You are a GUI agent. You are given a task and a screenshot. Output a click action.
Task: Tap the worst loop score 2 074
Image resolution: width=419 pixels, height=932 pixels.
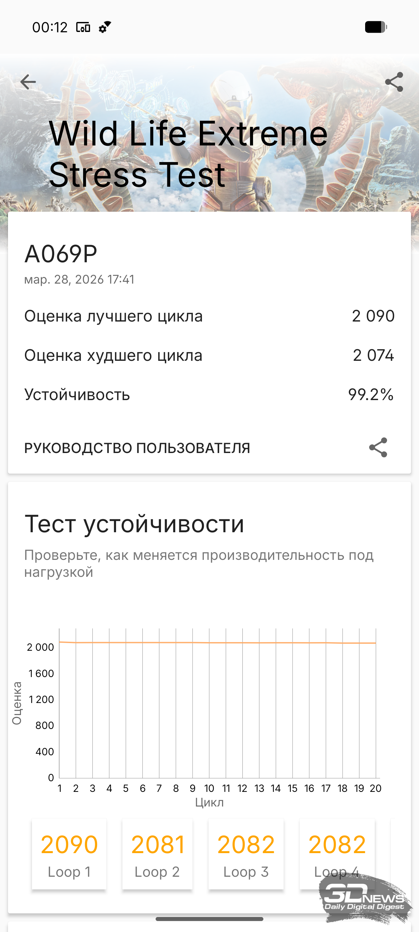coord(373,355)
